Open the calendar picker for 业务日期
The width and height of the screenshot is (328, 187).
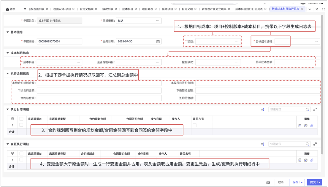pyautogui.click(x=158, y=42)
